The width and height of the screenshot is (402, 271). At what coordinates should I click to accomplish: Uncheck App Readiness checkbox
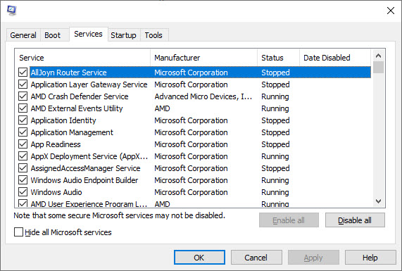[x=23, y=144]
